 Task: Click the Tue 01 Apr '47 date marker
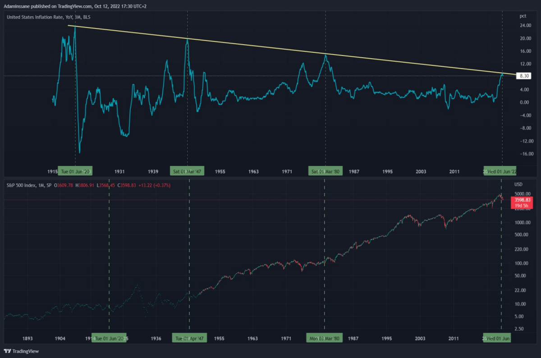click(x=189, y=338)
